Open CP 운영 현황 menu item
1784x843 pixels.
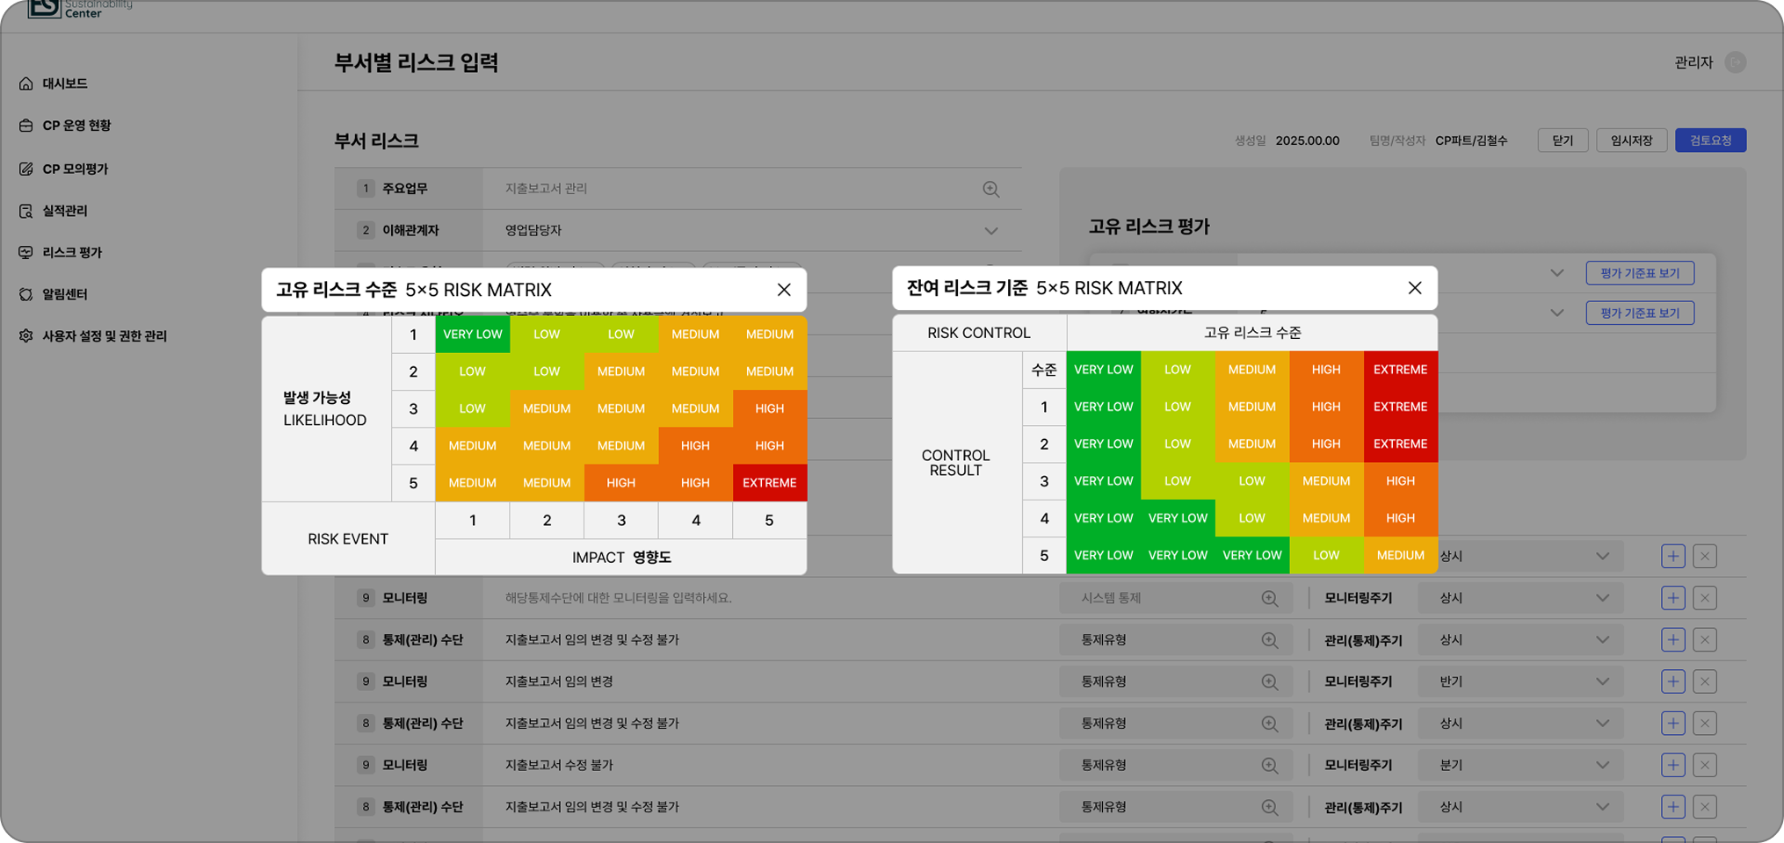click(76, 126)
